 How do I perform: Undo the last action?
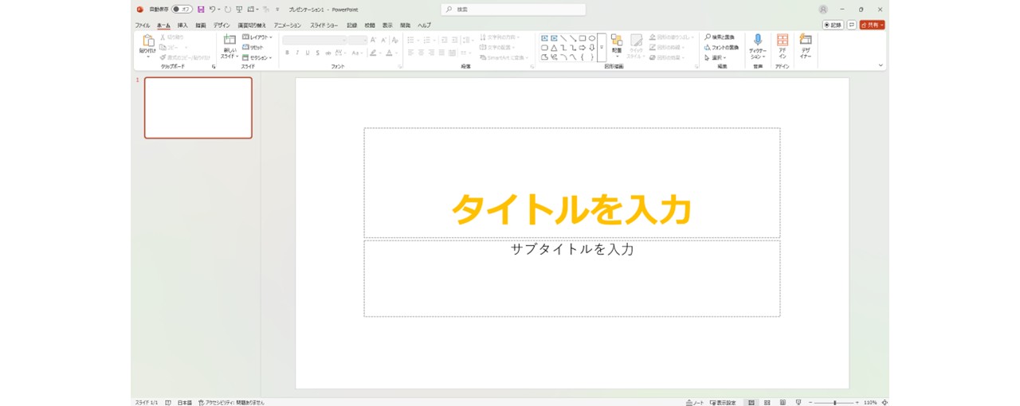pyautogui.click(x=213, y=10)
